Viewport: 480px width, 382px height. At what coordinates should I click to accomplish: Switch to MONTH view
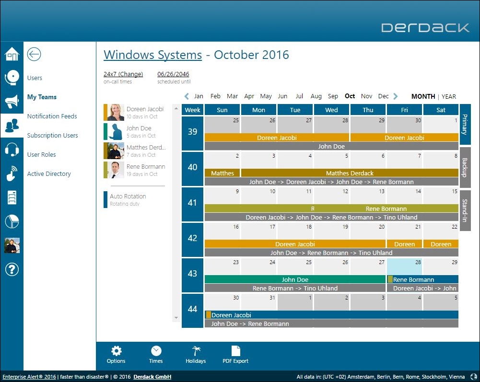tap(423, 96)
